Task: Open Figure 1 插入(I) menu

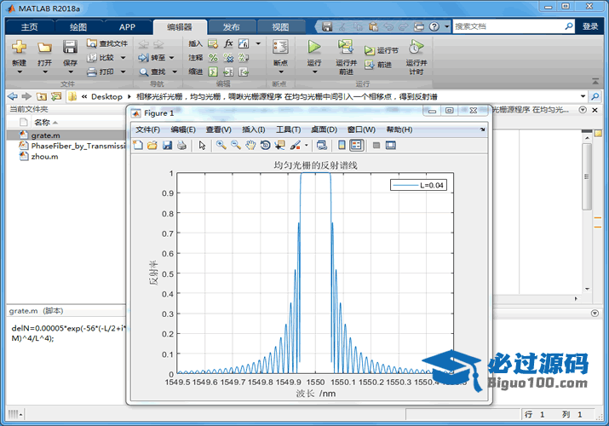Action: coord(253,130)
